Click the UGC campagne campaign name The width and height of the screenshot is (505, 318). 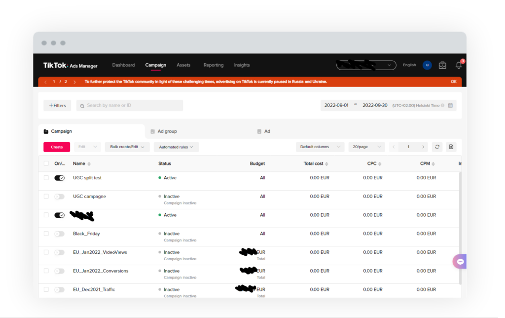click(89, 197)
